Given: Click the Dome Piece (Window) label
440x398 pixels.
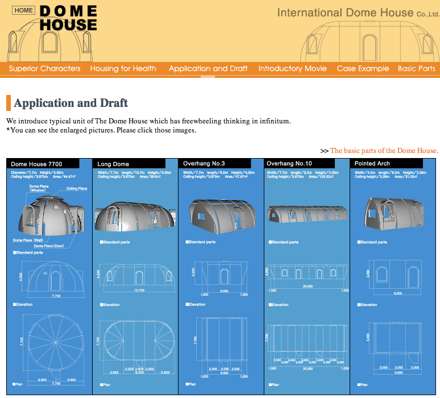Looking at the screenshot, I should click(39, 188).
